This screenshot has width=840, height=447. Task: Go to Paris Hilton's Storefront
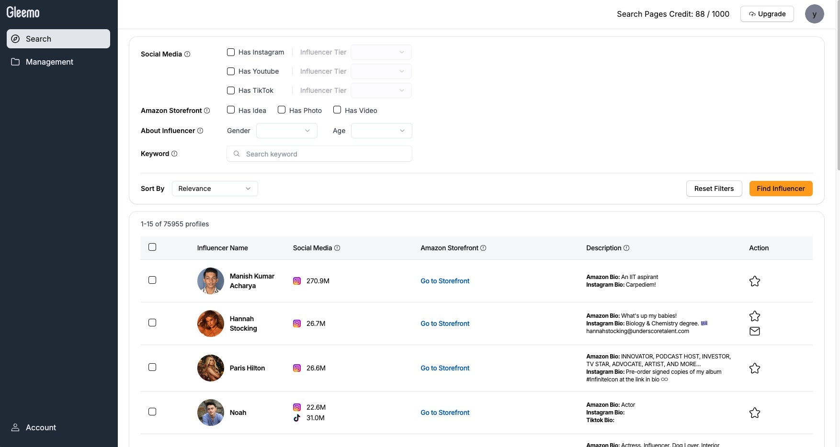(x=445, y=368)
